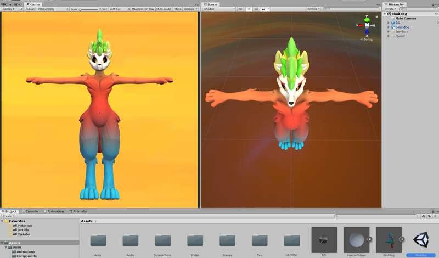Open the Left Eye dropdown

(120, 9)
